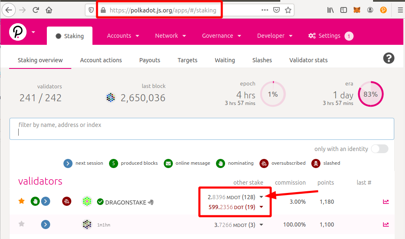405x239 pixels.
Task: Reload the page with refresh icon
Action: (x=36, y=10)
